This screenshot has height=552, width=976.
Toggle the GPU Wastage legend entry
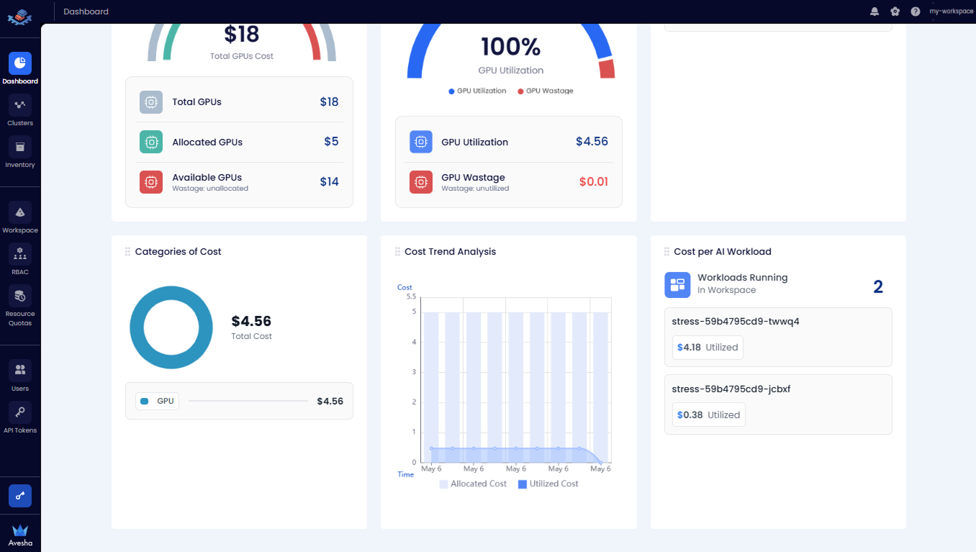coord(546,91)
